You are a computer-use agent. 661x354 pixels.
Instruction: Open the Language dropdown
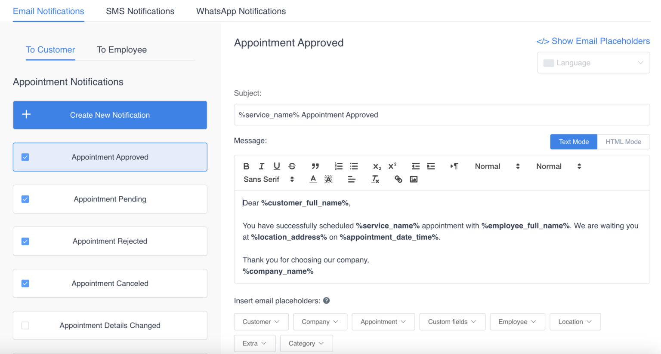(x=593, y=62)
